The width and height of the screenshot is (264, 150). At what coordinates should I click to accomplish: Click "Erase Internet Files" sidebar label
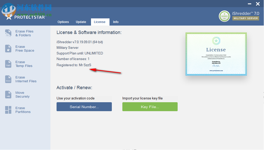26,79
